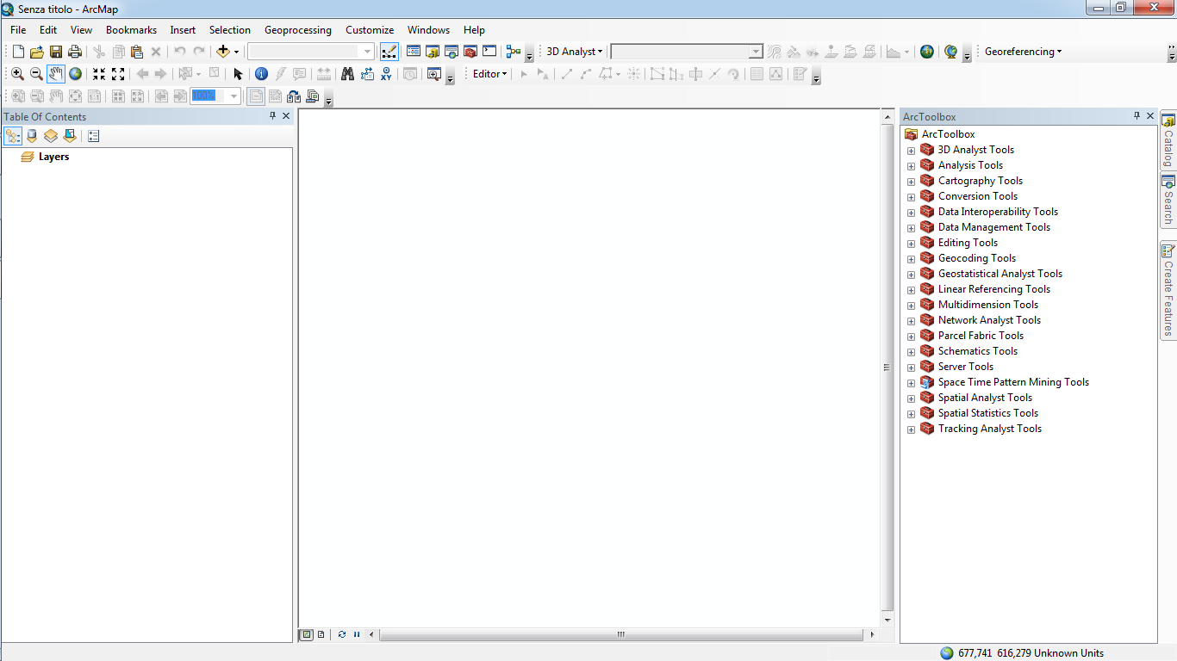Select Space Time Pattern Mining Tools
Viewport: 1177px width, 661px height.
point(1013,382)
